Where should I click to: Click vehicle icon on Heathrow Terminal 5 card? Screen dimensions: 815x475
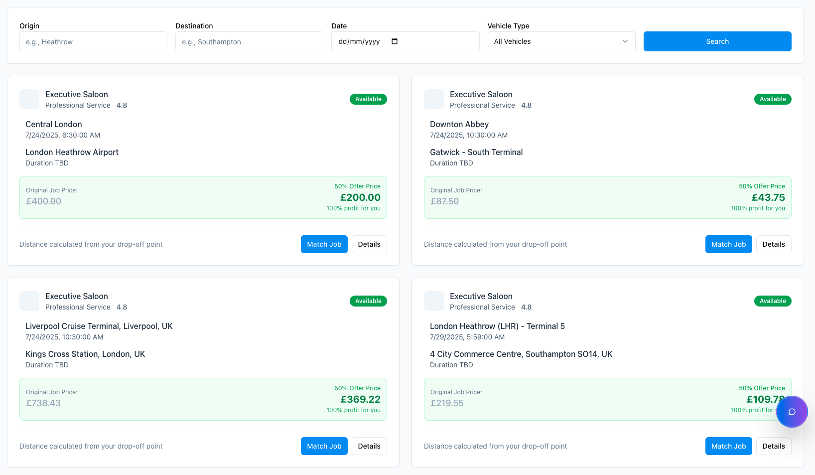434,301
